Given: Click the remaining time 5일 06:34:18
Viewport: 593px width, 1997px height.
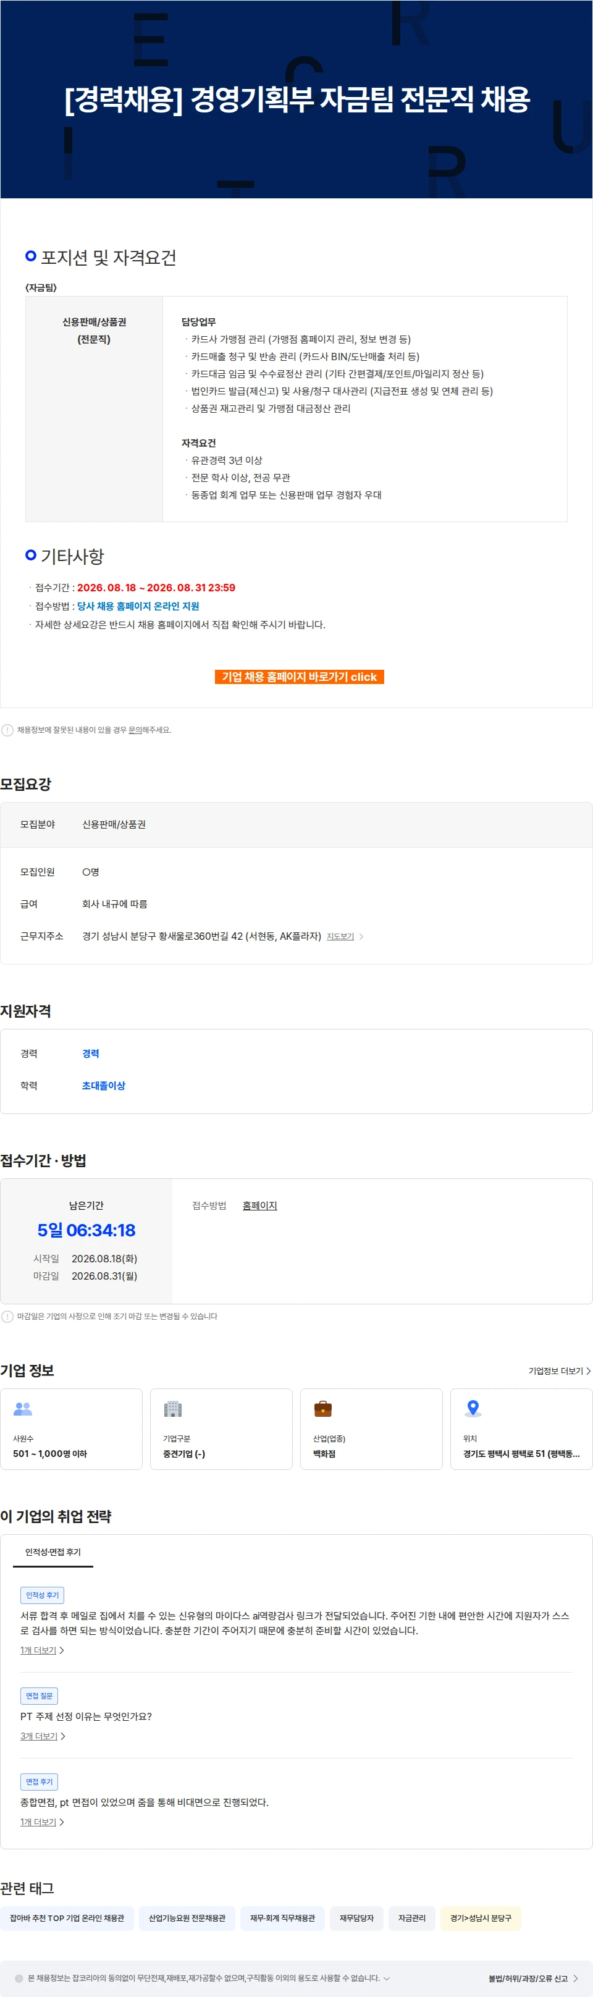Looking at the screenshot, I should click(86, 1230).
